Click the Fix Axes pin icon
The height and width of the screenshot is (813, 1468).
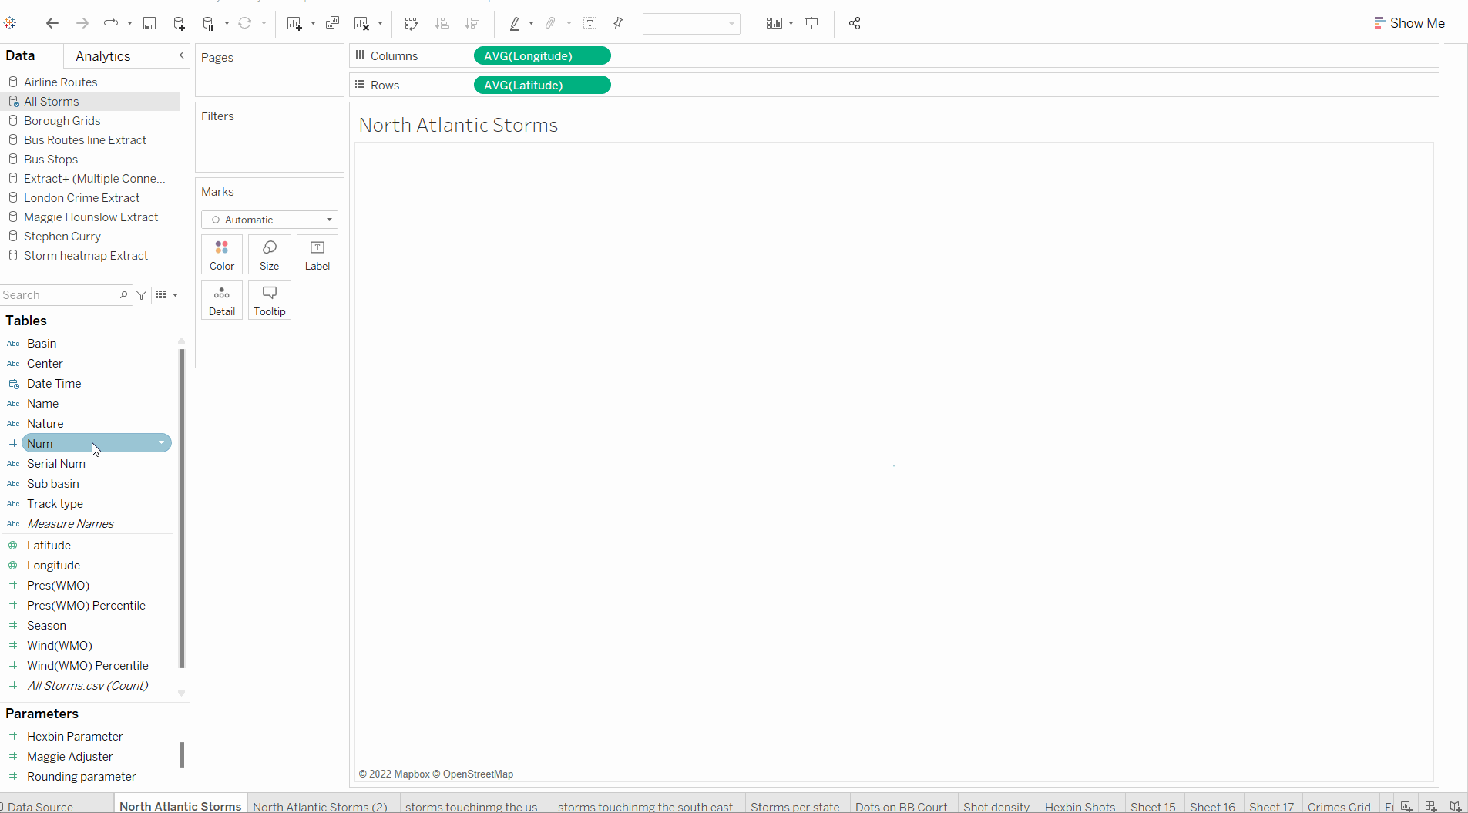point(618,23)
